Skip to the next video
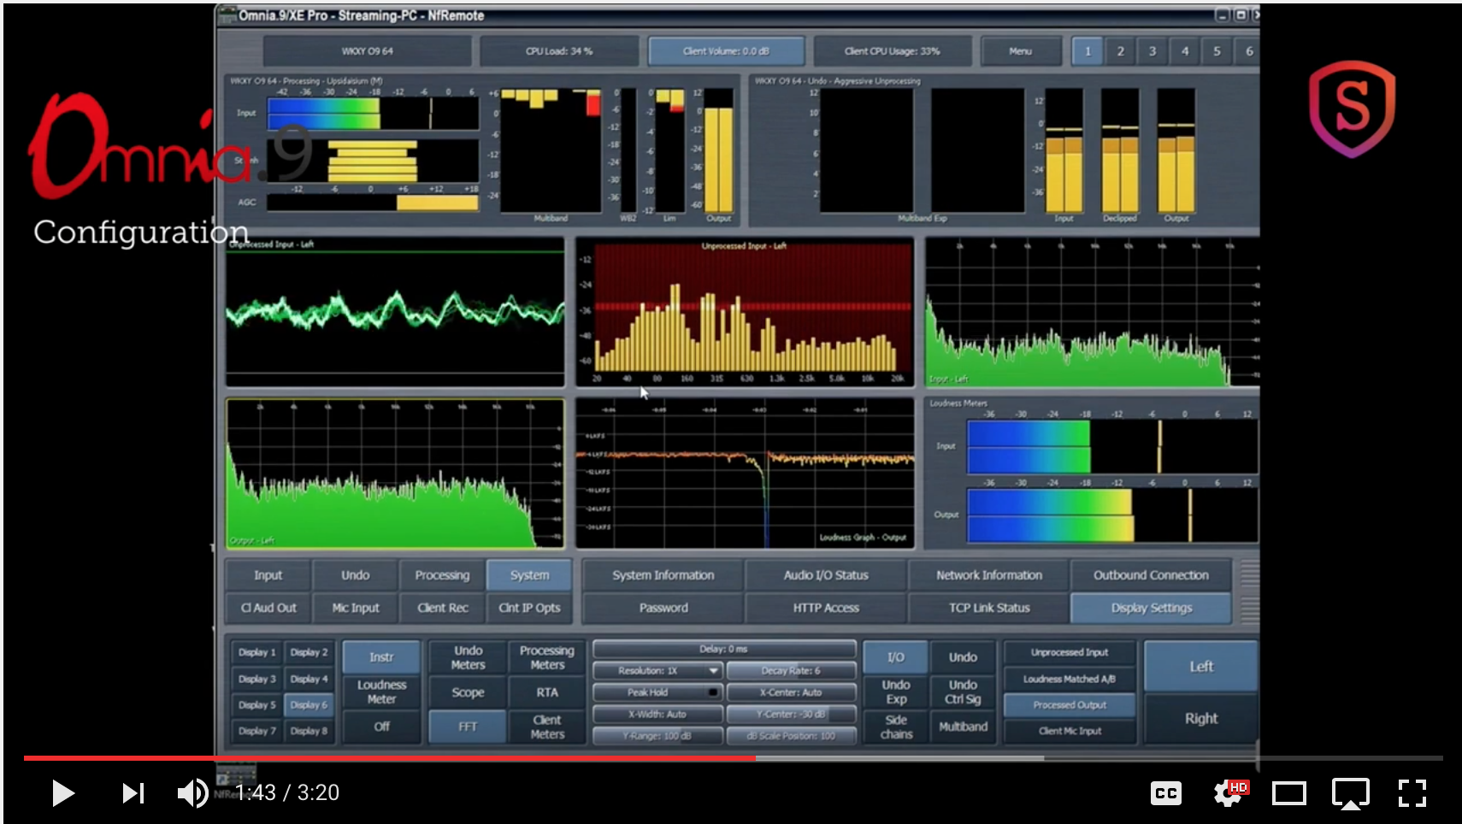Viewport: 1462px width, 824px height. [133, 792]
